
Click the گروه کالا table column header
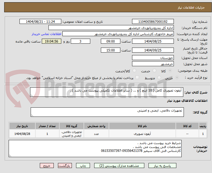pos(72,126)
